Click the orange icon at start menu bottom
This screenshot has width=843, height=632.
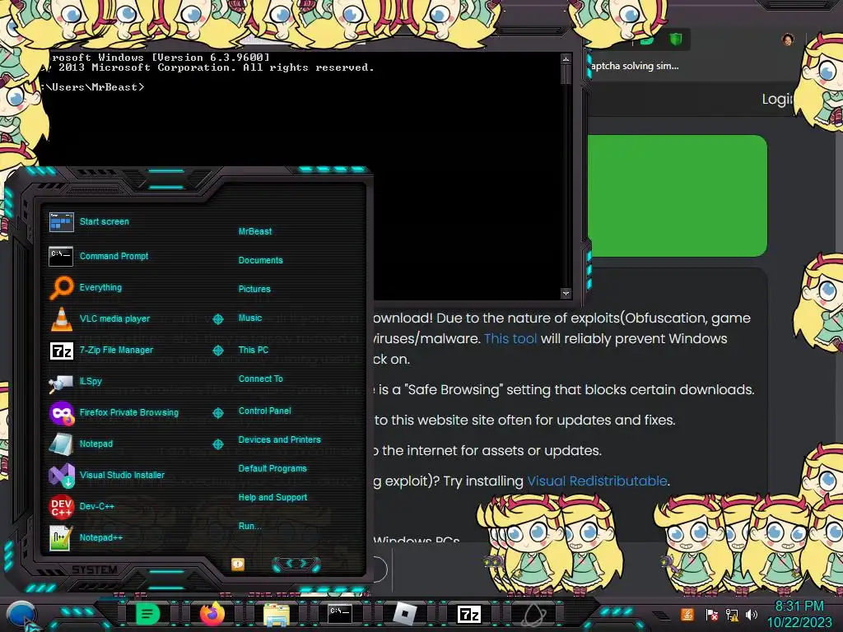238,564
